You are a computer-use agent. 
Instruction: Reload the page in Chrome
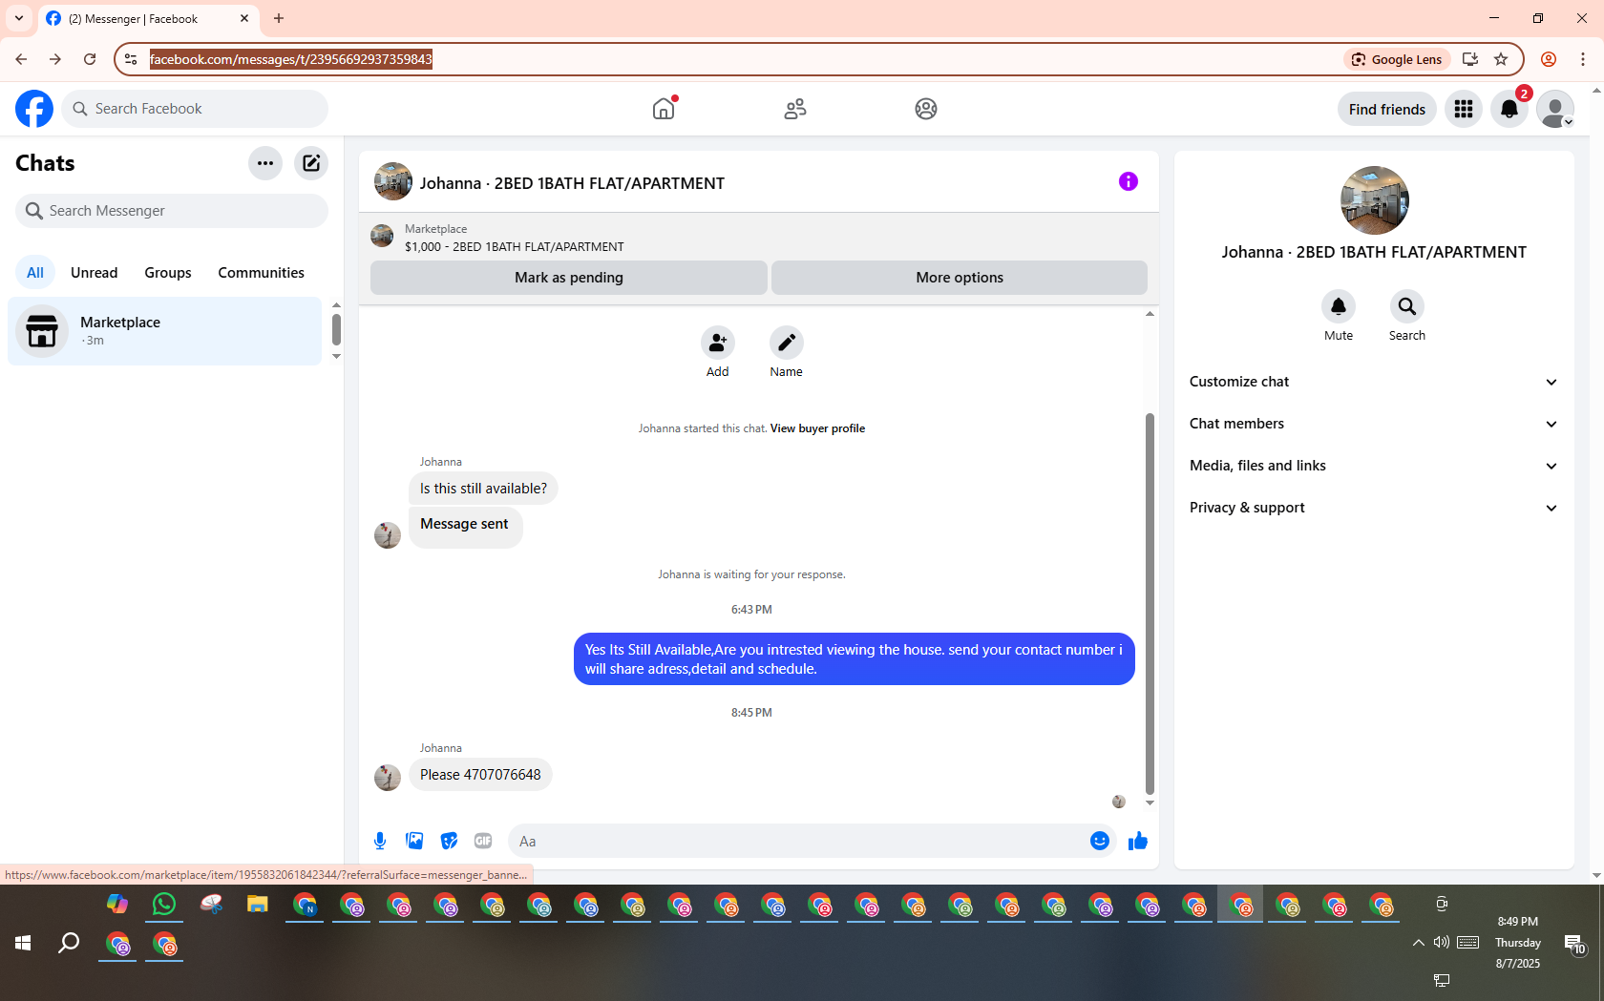tap(90, 59)
